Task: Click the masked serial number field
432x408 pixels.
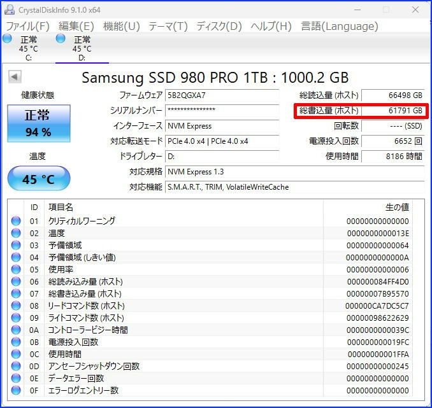Action: (x=222, y=110)
